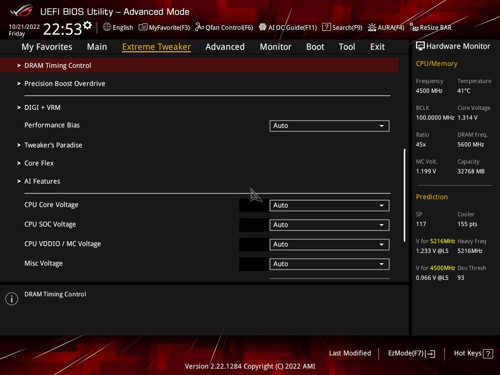Image resolution: width=500 pixels, height=375 pixels.
Task: Click the Search(F9) label
Action: [347, 28]
